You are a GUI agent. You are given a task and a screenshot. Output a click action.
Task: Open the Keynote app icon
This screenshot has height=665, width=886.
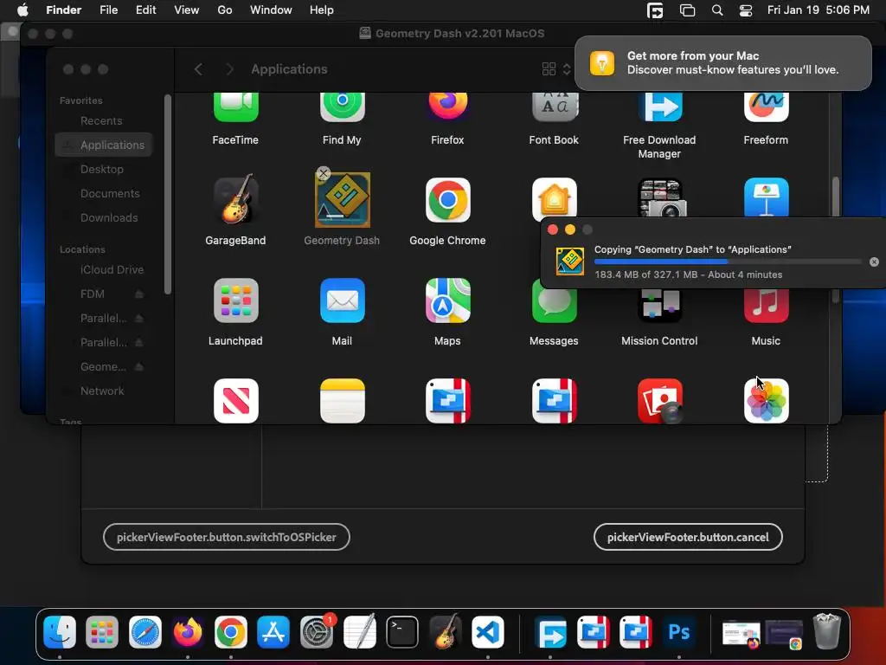click(x=767, y=197)
